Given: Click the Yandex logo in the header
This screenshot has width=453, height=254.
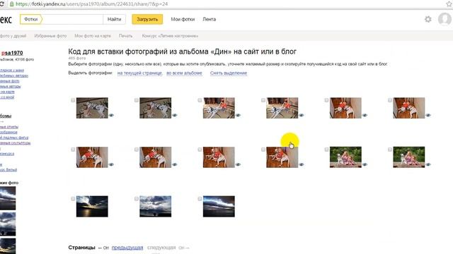Looking at the screenshot, I should point(6,20).
